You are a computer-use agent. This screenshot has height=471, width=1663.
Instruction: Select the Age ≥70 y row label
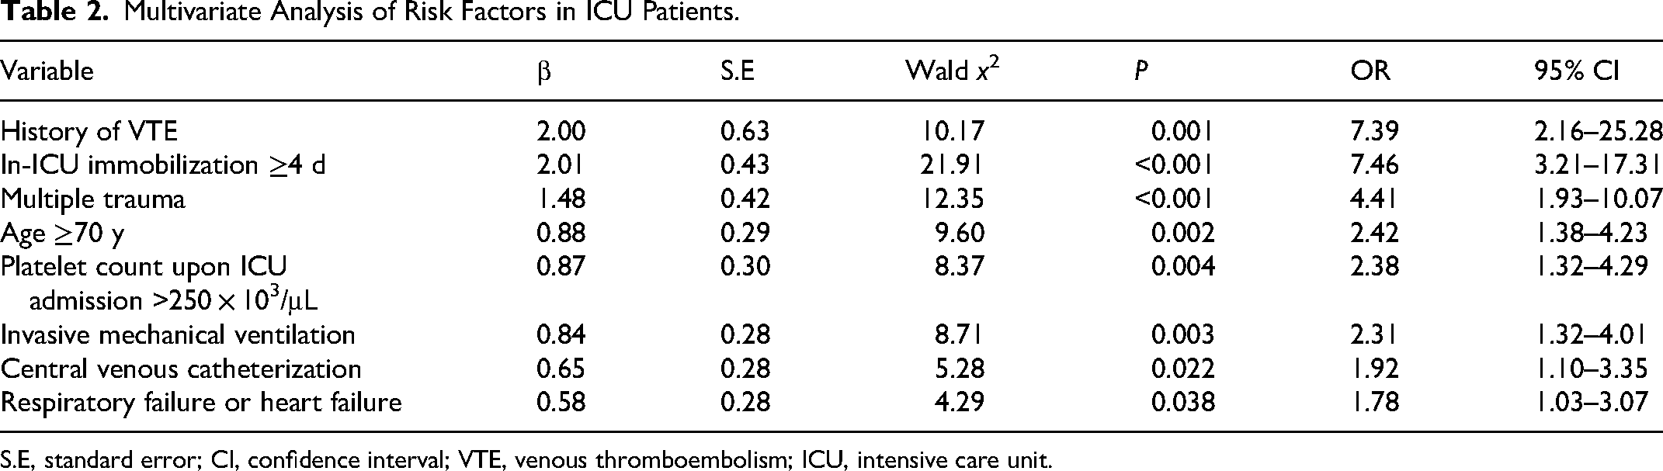click(63, 233)
